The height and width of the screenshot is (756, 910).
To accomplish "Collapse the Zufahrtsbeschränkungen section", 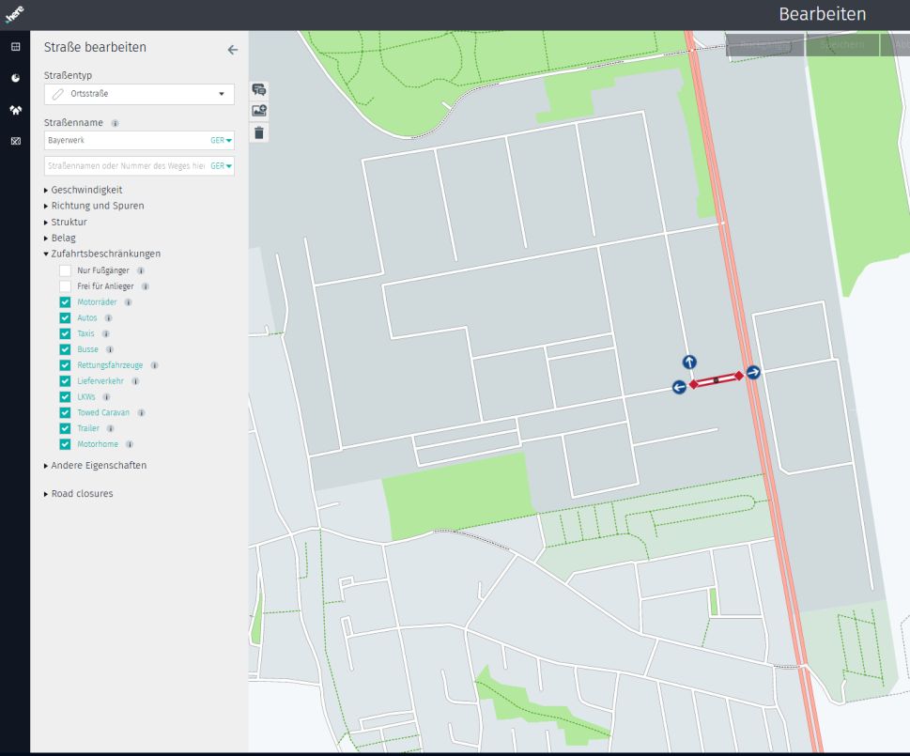I will (x=105, y=254).
